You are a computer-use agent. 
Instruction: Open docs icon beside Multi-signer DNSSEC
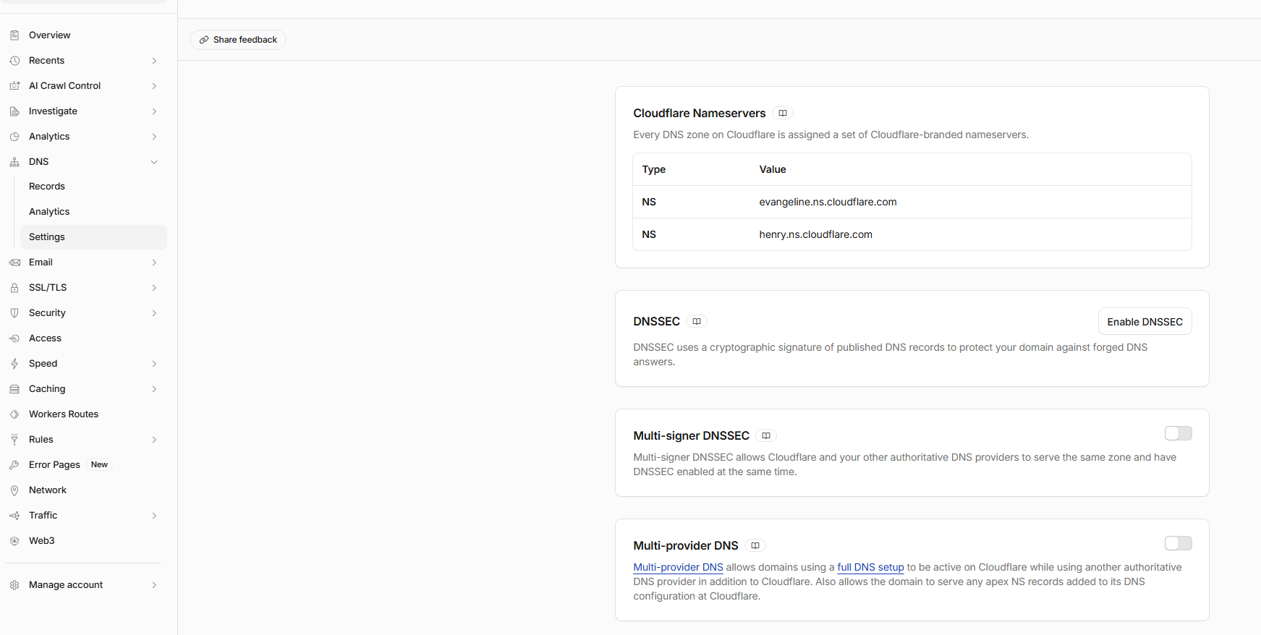766,436
